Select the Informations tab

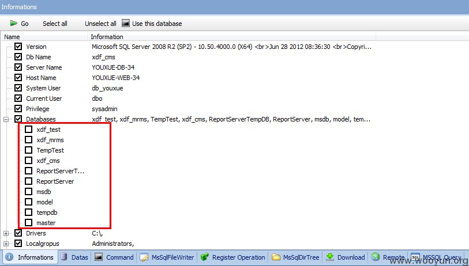click(x=29, y=257)
